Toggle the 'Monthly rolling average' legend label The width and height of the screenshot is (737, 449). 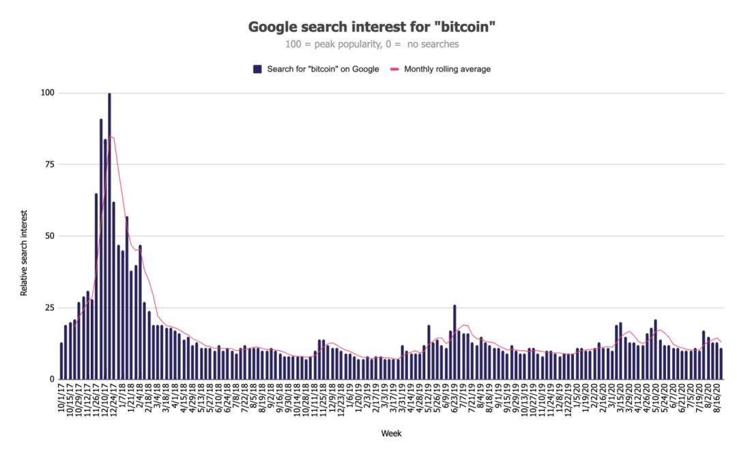point(447,69)
